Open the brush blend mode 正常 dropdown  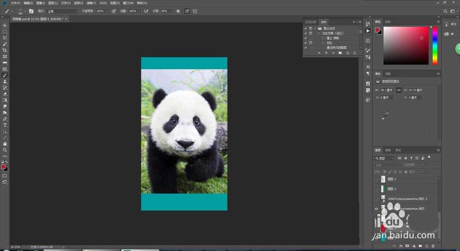click(63, 11)
